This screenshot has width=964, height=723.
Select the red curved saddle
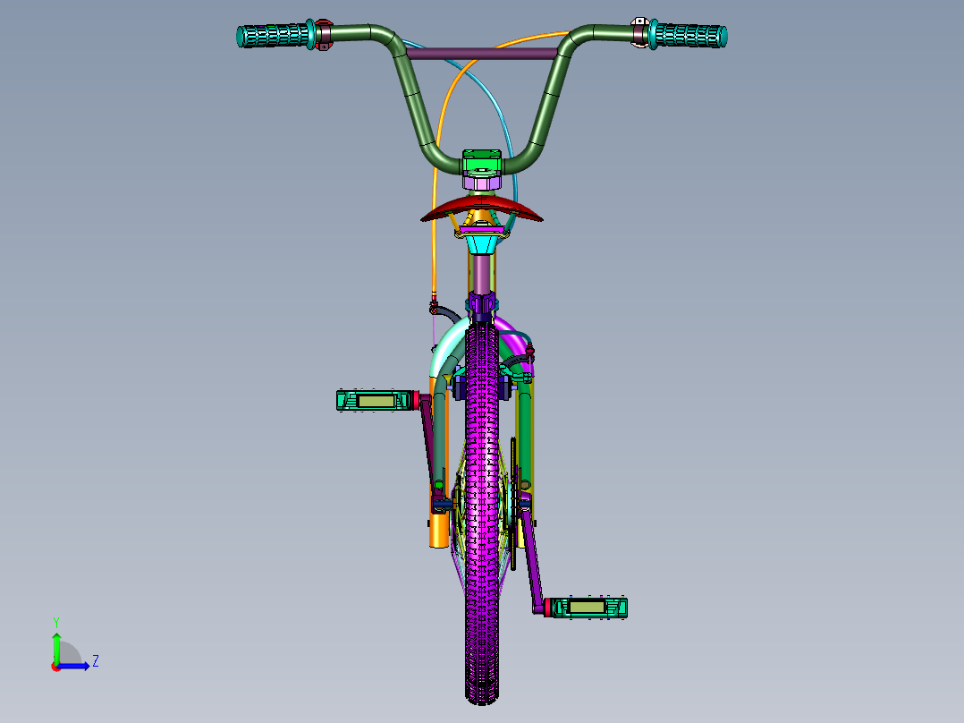(x=482, y=209)
